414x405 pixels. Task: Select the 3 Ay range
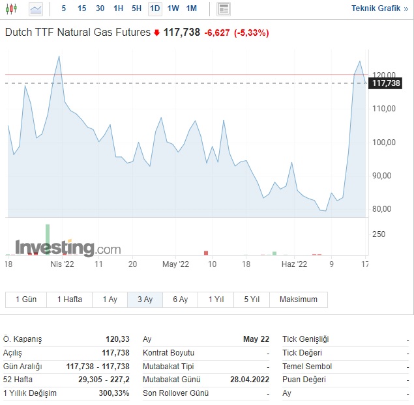coord(145,300)
